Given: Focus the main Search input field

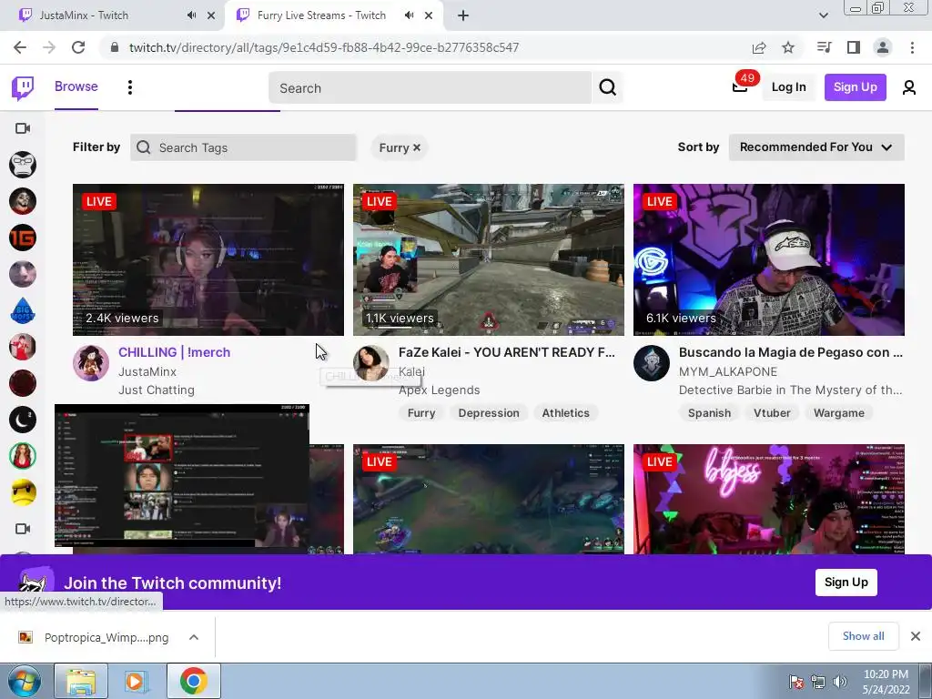Looking at the screenshot, I should point(431,88).
